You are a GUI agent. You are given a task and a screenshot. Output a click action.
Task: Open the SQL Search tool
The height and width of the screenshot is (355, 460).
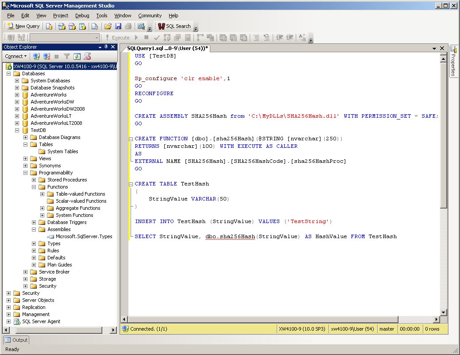coord(174,26)
